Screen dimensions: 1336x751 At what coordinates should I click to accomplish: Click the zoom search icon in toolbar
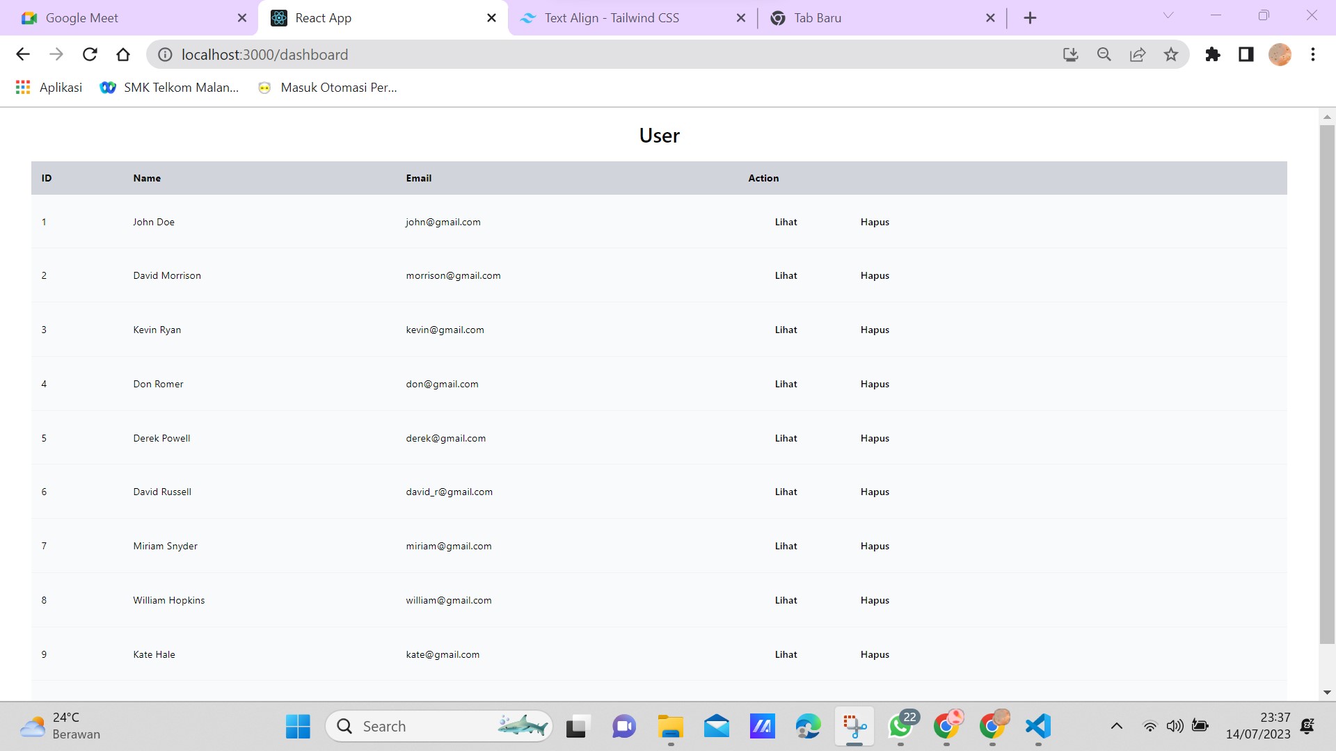[x=1104, y=54]
